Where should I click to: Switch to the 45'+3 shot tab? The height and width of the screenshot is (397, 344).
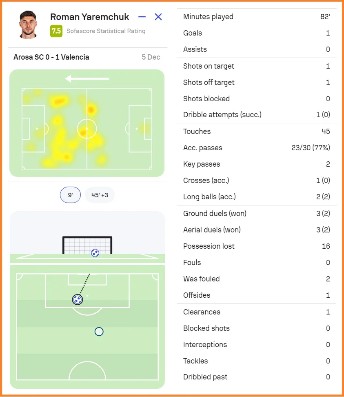pyautogui.click(x=100, y=195)
